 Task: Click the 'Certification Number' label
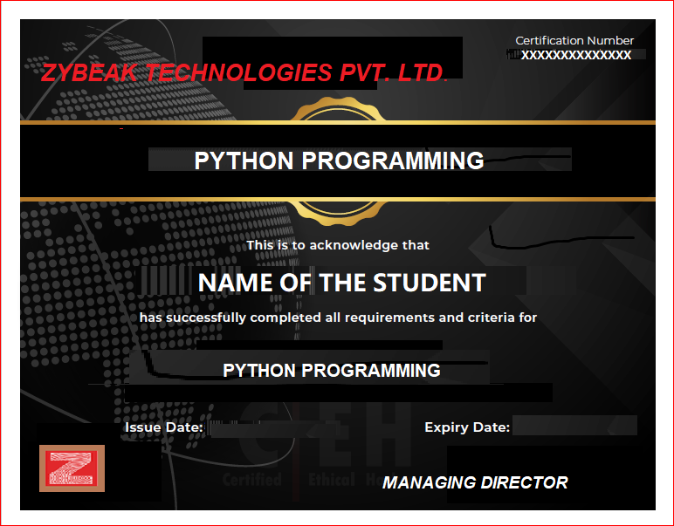(574, 40)
